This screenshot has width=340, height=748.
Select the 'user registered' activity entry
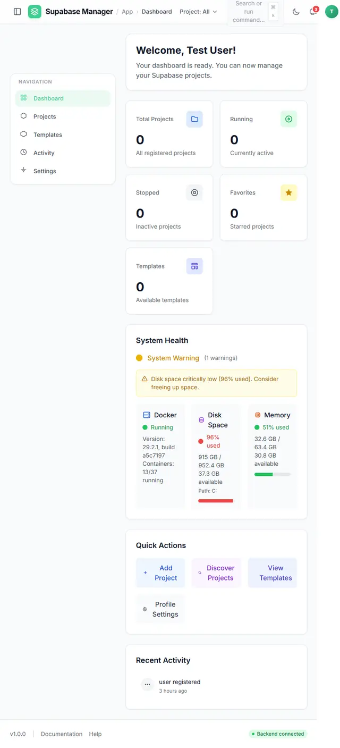(180, 682)
